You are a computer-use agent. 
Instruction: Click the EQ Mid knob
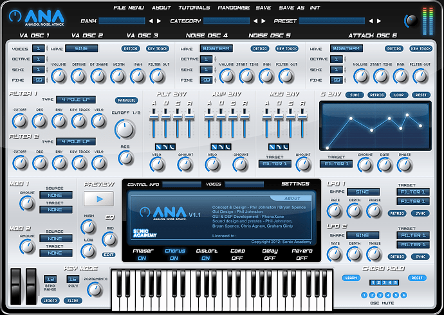pyautogui.click(x=110, y=239)
